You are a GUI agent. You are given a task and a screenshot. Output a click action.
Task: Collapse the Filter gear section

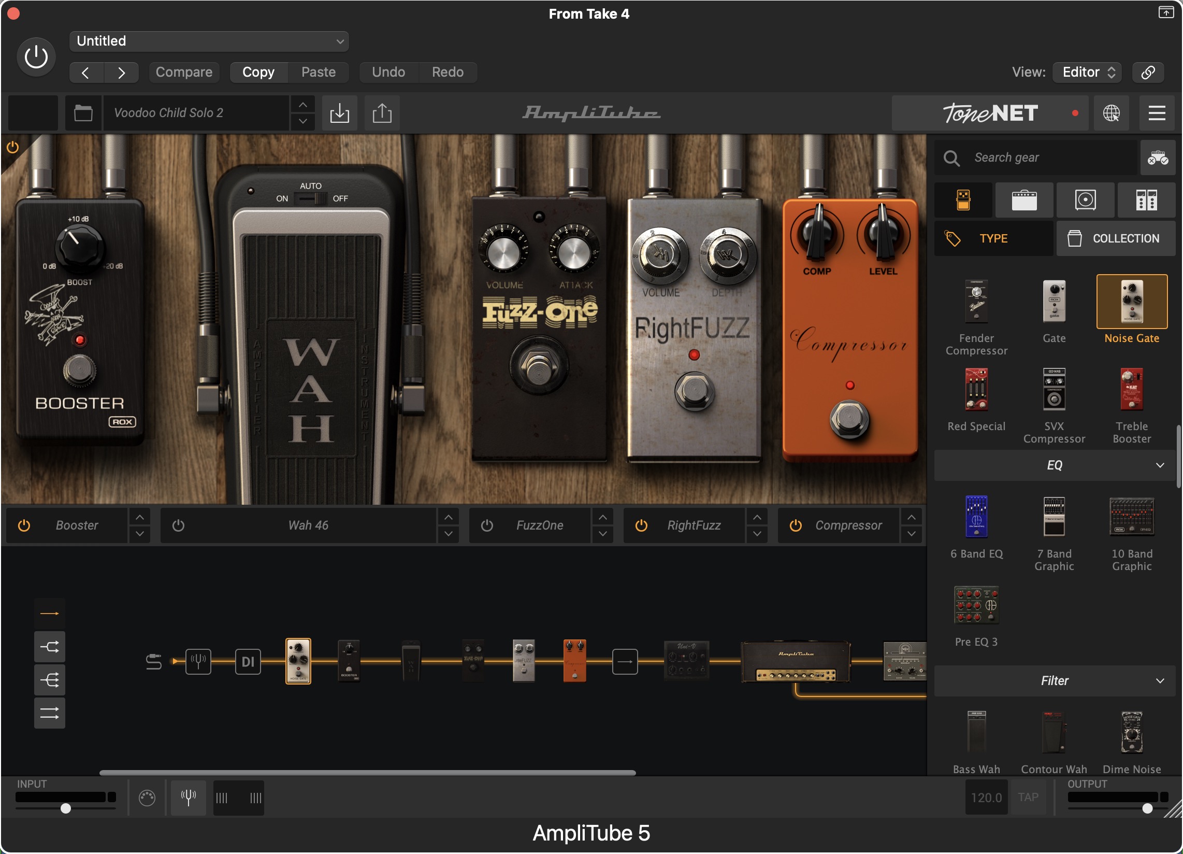1055,681
